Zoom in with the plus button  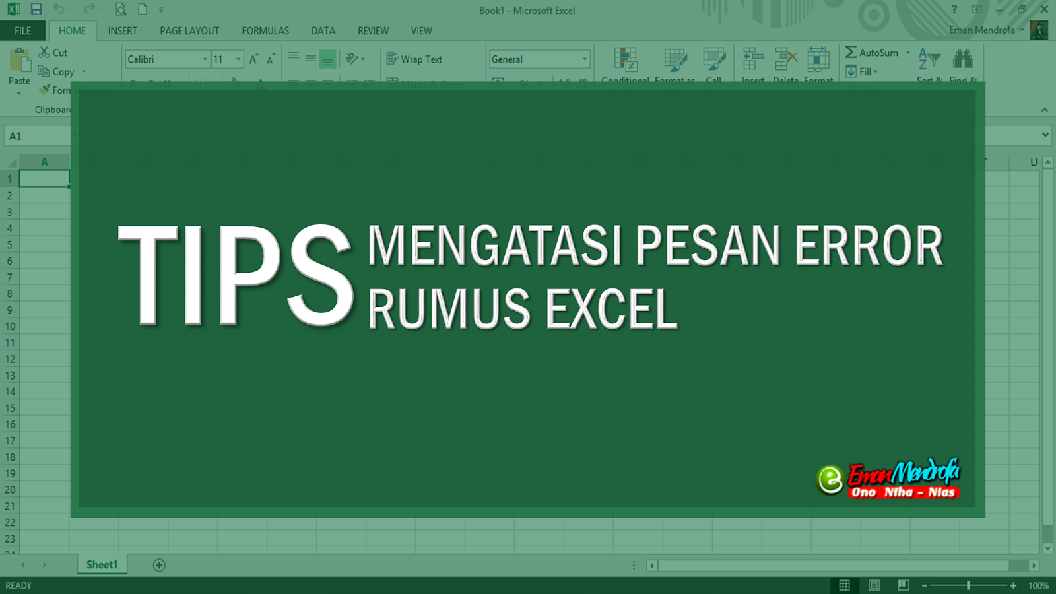pos(1014,585)
